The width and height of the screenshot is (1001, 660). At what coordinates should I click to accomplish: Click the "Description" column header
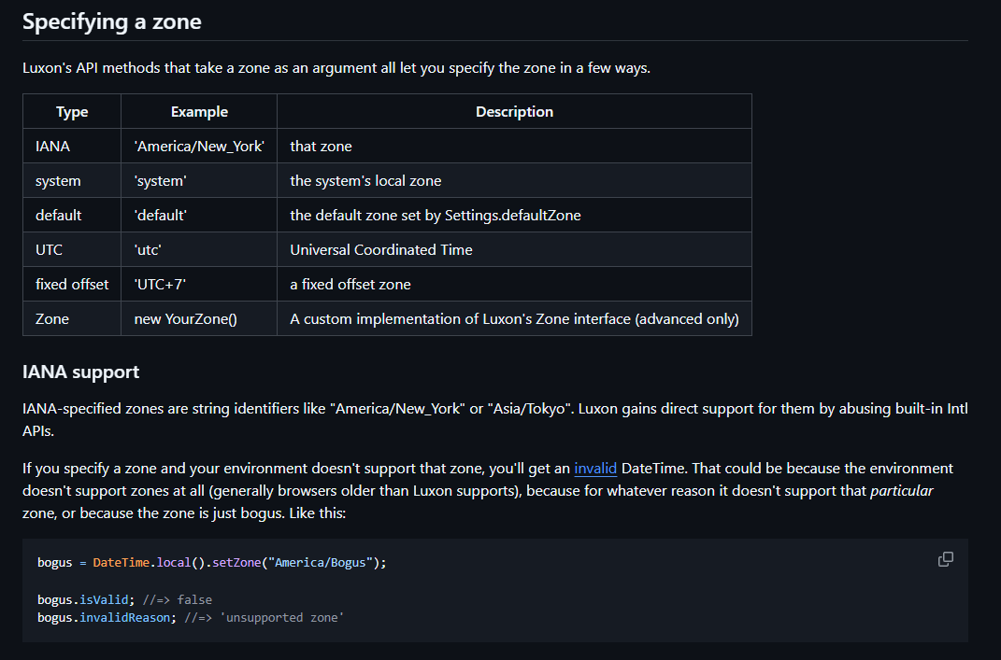pyautogui.click(x=514, y=112)
